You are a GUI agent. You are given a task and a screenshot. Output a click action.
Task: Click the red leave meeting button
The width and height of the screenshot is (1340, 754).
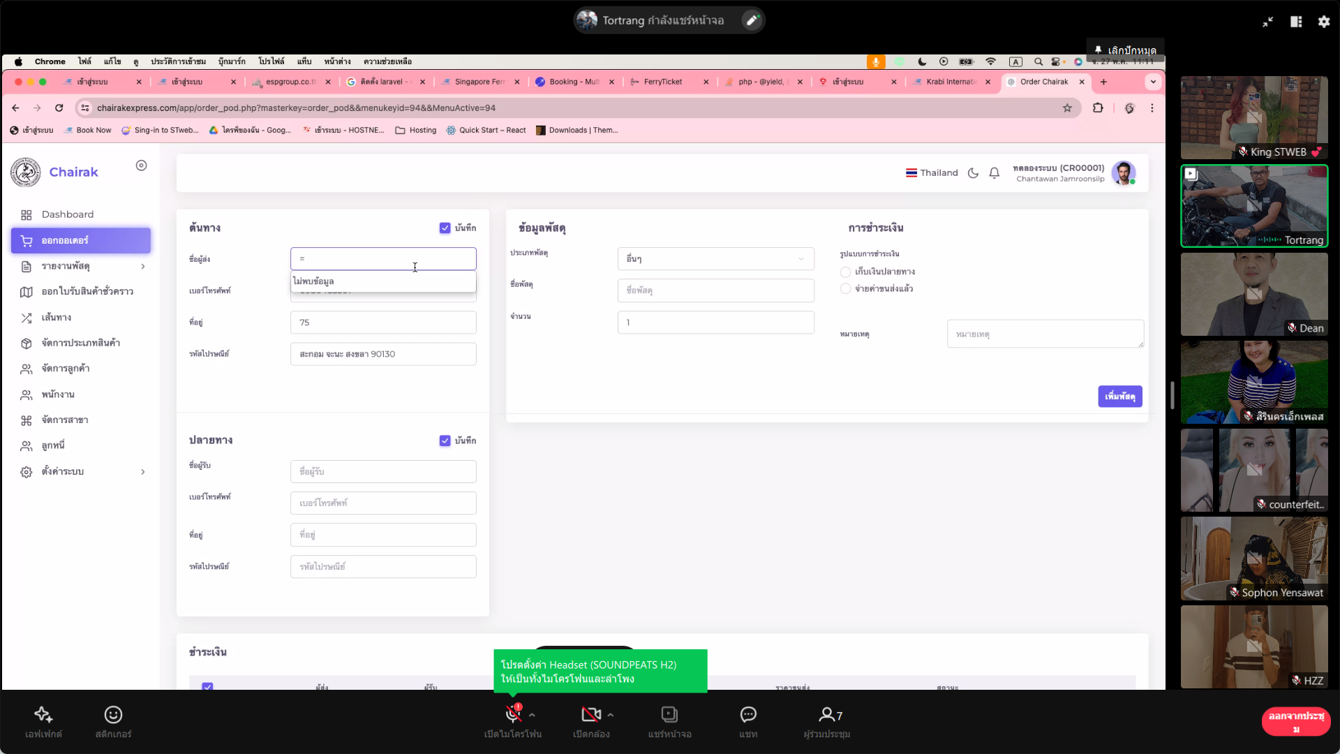point(1295,722)
